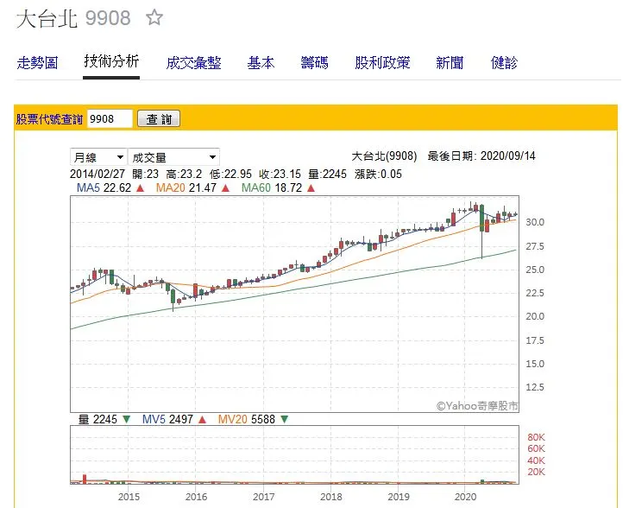This screenshot has width=629, height=508.
Task: Add 大台北 9908 to favorites with star icon
Action: (154, 18)
